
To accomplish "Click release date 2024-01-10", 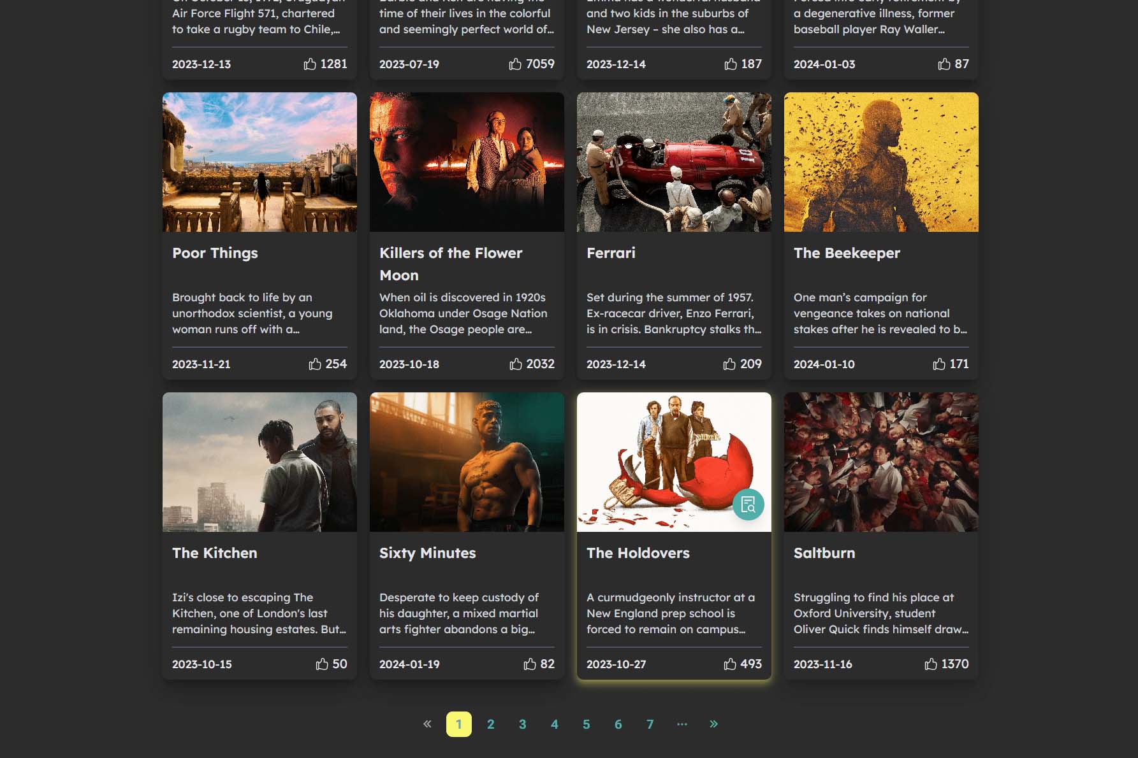I will click(824, 364).
